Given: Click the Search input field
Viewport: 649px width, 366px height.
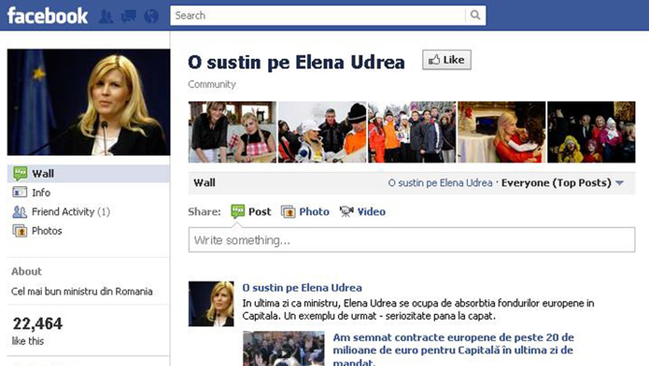Looking at the screenshot, I should tap(318, 15).
